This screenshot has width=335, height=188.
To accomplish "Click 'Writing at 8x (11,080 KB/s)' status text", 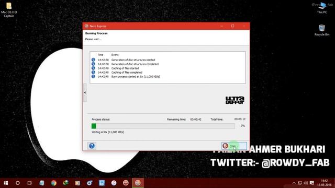I will pyautogui.click(x=108, y=132).
